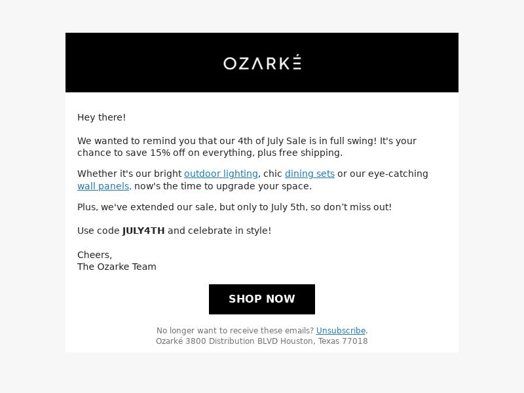Screen dimensions: 524x393
Task: Click the "plus free shipping" phrase
Action: (300, 153)
